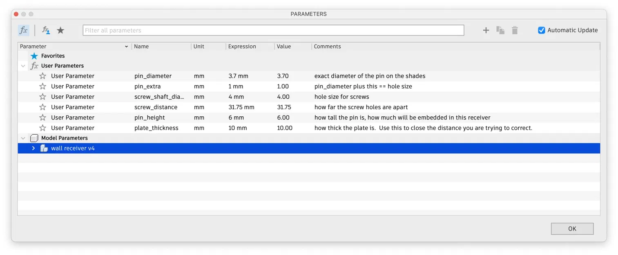Click the Model Parameters cube icon
The image size is (618, 255).
pos(34,138)
